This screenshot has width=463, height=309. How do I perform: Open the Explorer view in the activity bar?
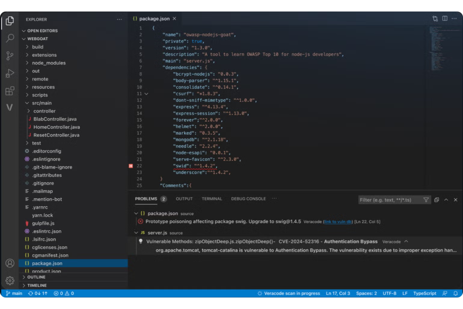(x=10, y=21)
